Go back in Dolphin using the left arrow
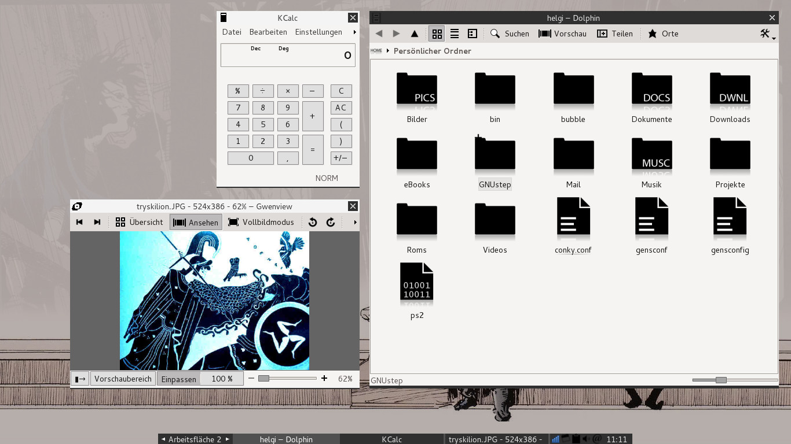The image size is (791, 444). 379,34
